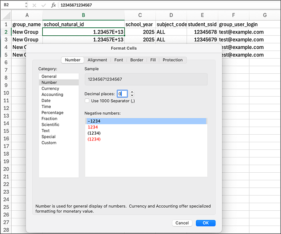
Task: Choose the Text category in list
Action: [46, 131]
